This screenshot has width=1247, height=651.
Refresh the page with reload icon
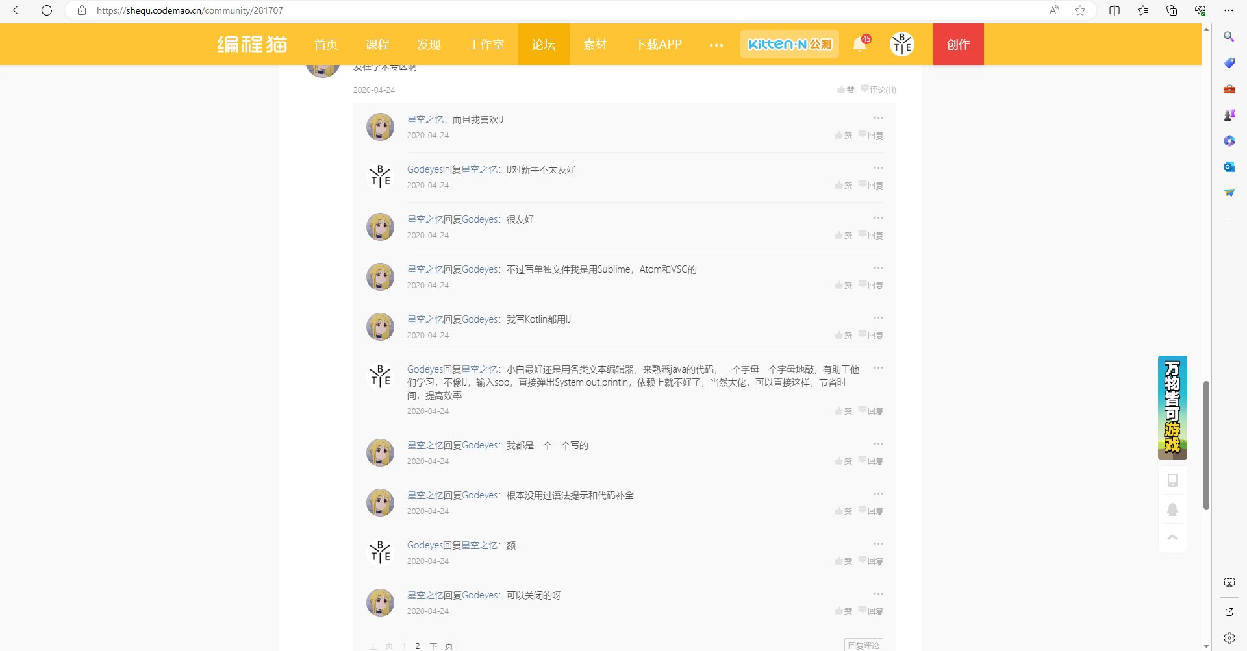[47, 10]
